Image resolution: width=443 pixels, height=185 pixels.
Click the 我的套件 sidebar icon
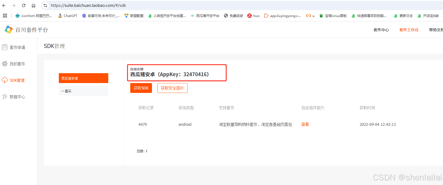click(5, 64)
